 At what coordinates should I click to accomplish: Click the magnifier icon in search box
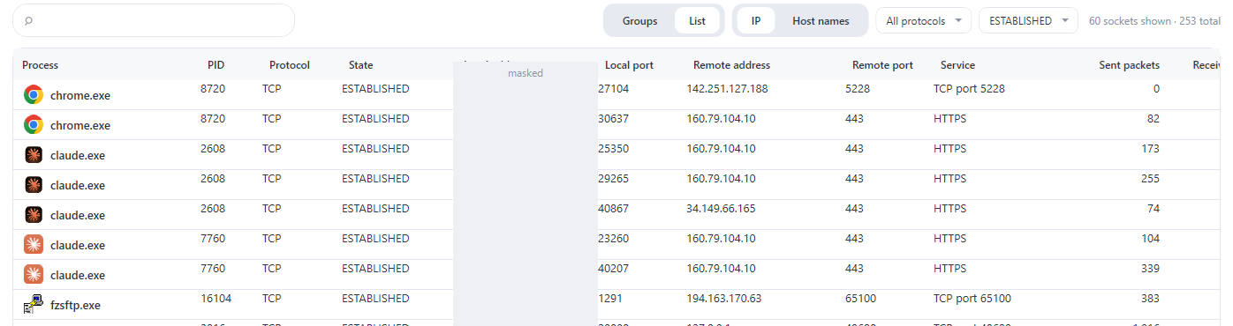click(x=28, y=21)
